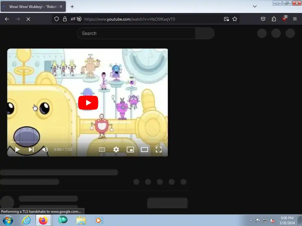Image resolution: width=302 pixels, height=226 pixels.
Task: Switch to miniplayer mode
Action: coord(130,149)
